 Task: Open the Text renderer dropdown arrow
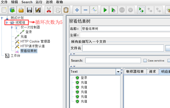[118, 72]
